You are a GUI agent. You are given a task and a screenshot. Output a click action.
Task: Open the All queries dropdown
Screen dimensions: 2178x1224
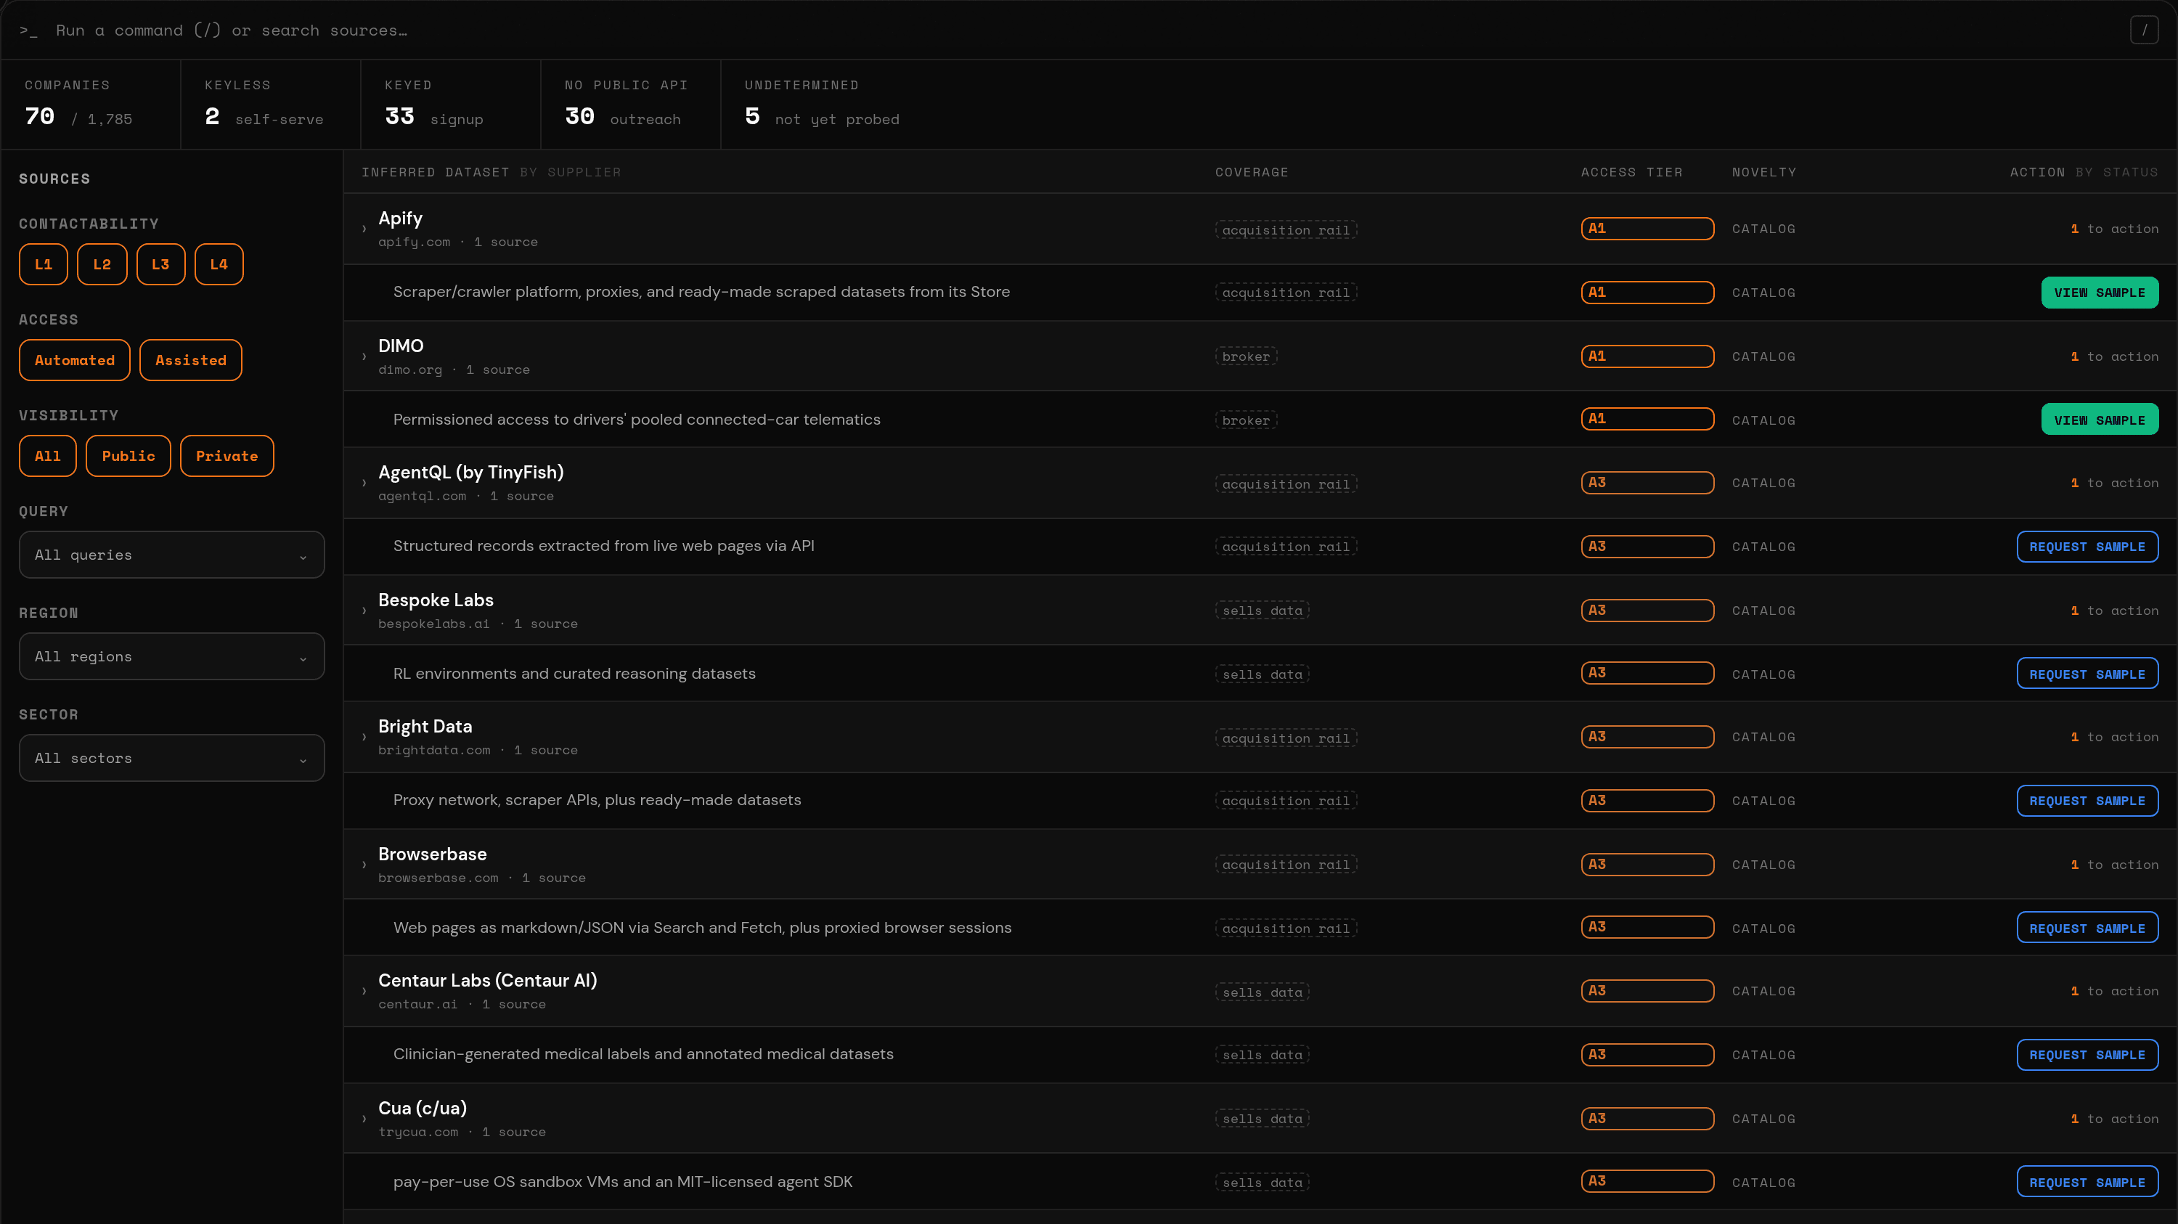(171, 555)
